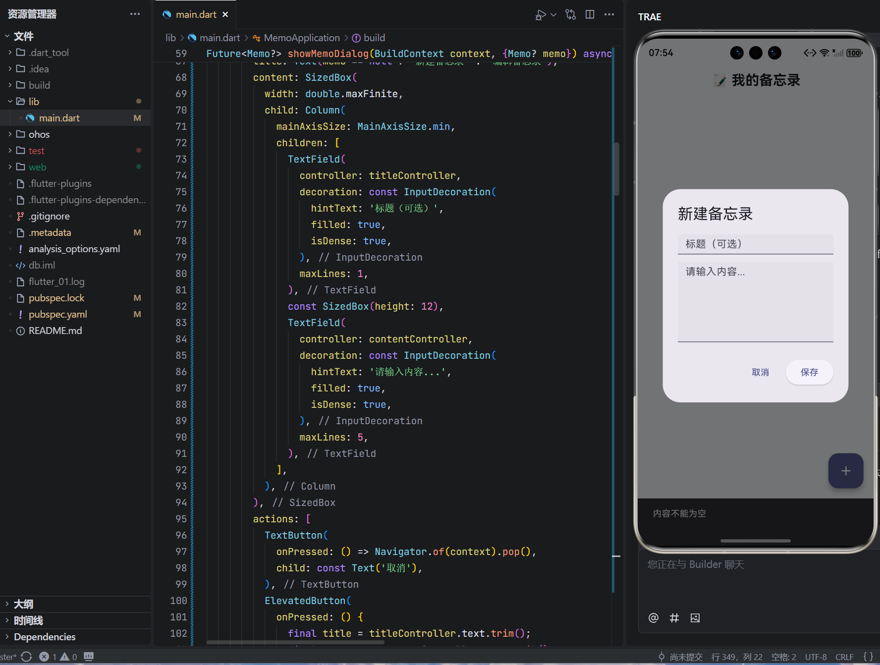Tap the 我的备忘录 app title
Screen dimensions: 880x665
766,80
